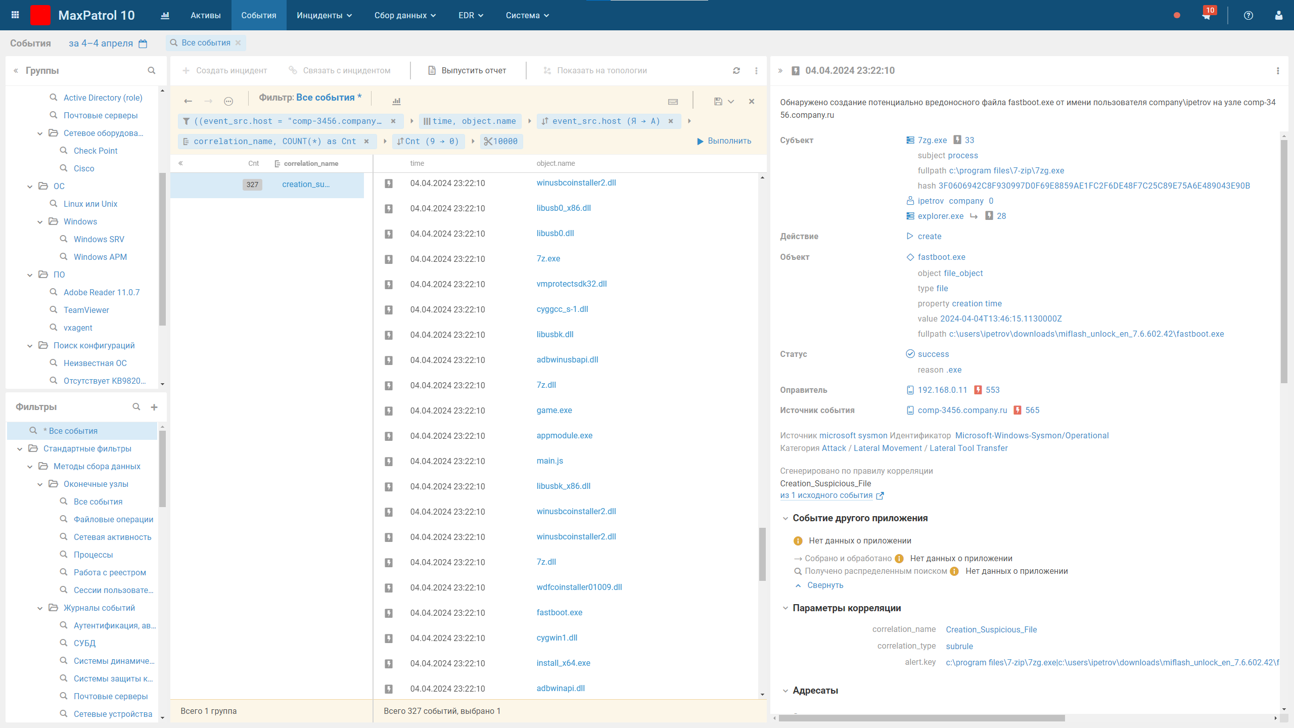Image resolution: width=1294 pixels, height=728 pixels.
Task: Collapse the Groups panel with double chevron
Action: click(16, 71)
